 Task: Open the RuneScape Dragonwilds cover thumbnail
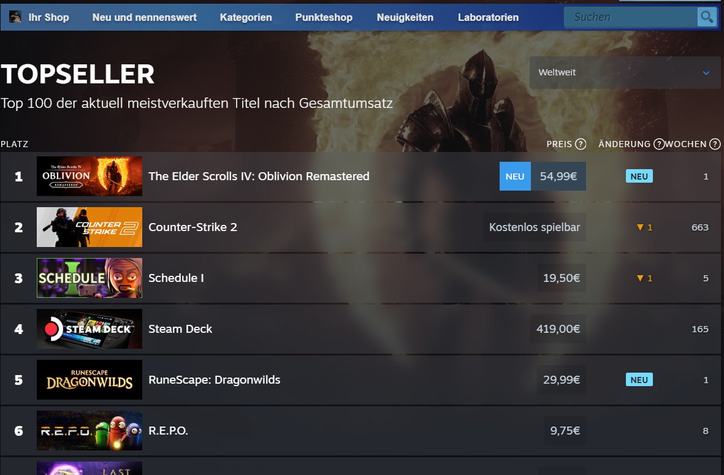90,379
